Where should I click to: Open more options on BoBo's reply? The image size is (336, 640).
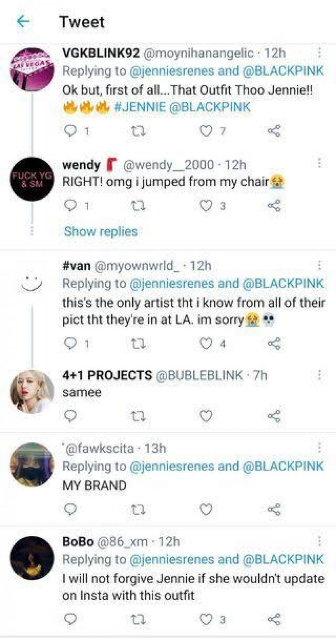coord(319,540)
